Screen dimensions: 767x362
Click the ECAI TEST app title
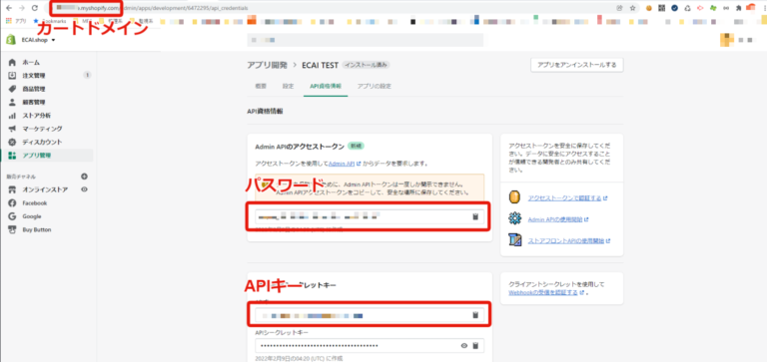(321, 65)
